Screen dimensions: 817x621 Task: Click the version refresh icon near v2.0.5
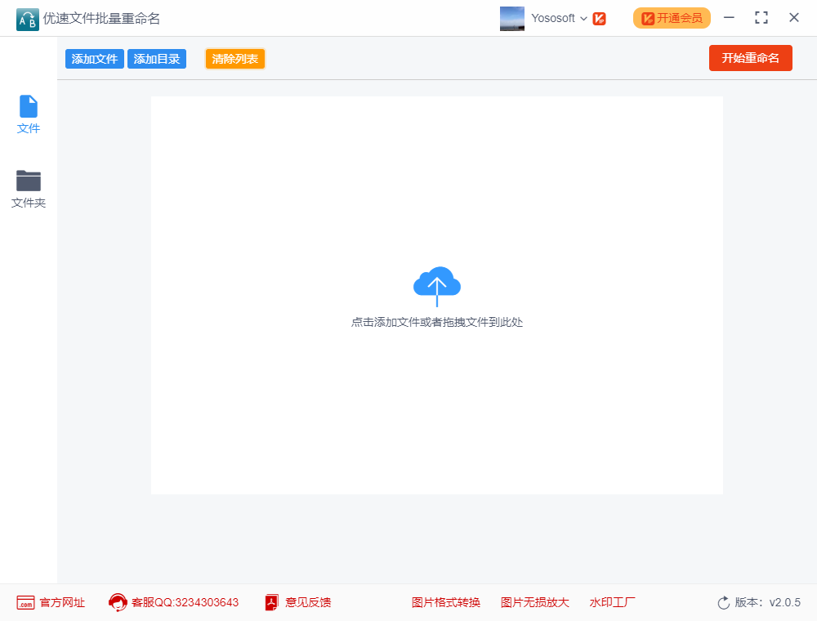coord(723,602)
